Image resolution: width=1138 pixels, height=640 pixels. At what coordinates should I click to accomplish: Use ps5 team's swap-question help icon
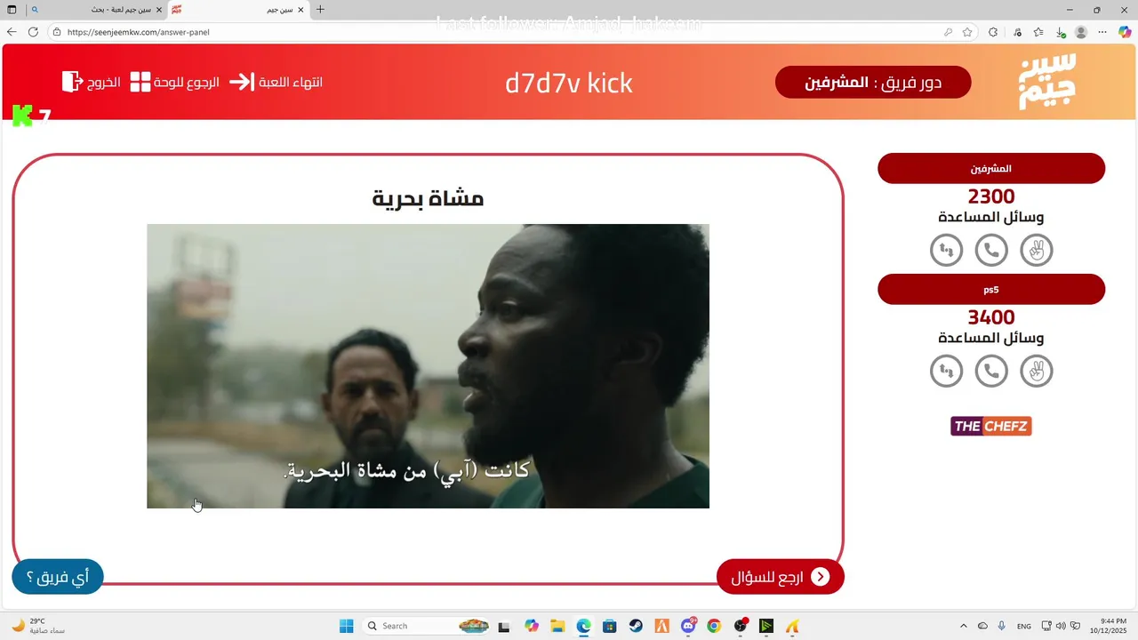(947, 371)
